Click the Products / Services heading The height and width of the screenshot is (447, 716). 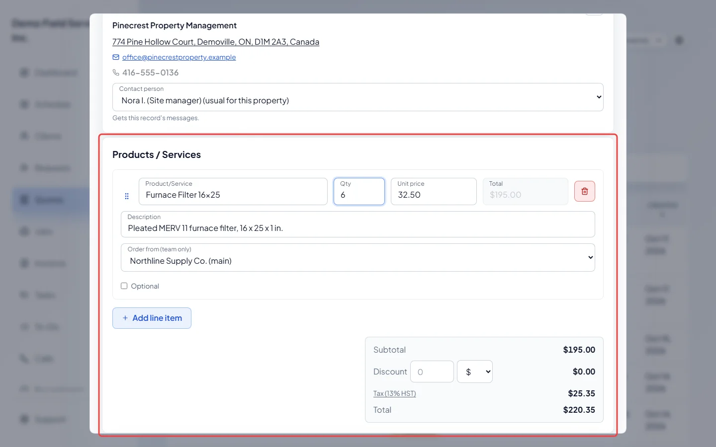(157, 154)
